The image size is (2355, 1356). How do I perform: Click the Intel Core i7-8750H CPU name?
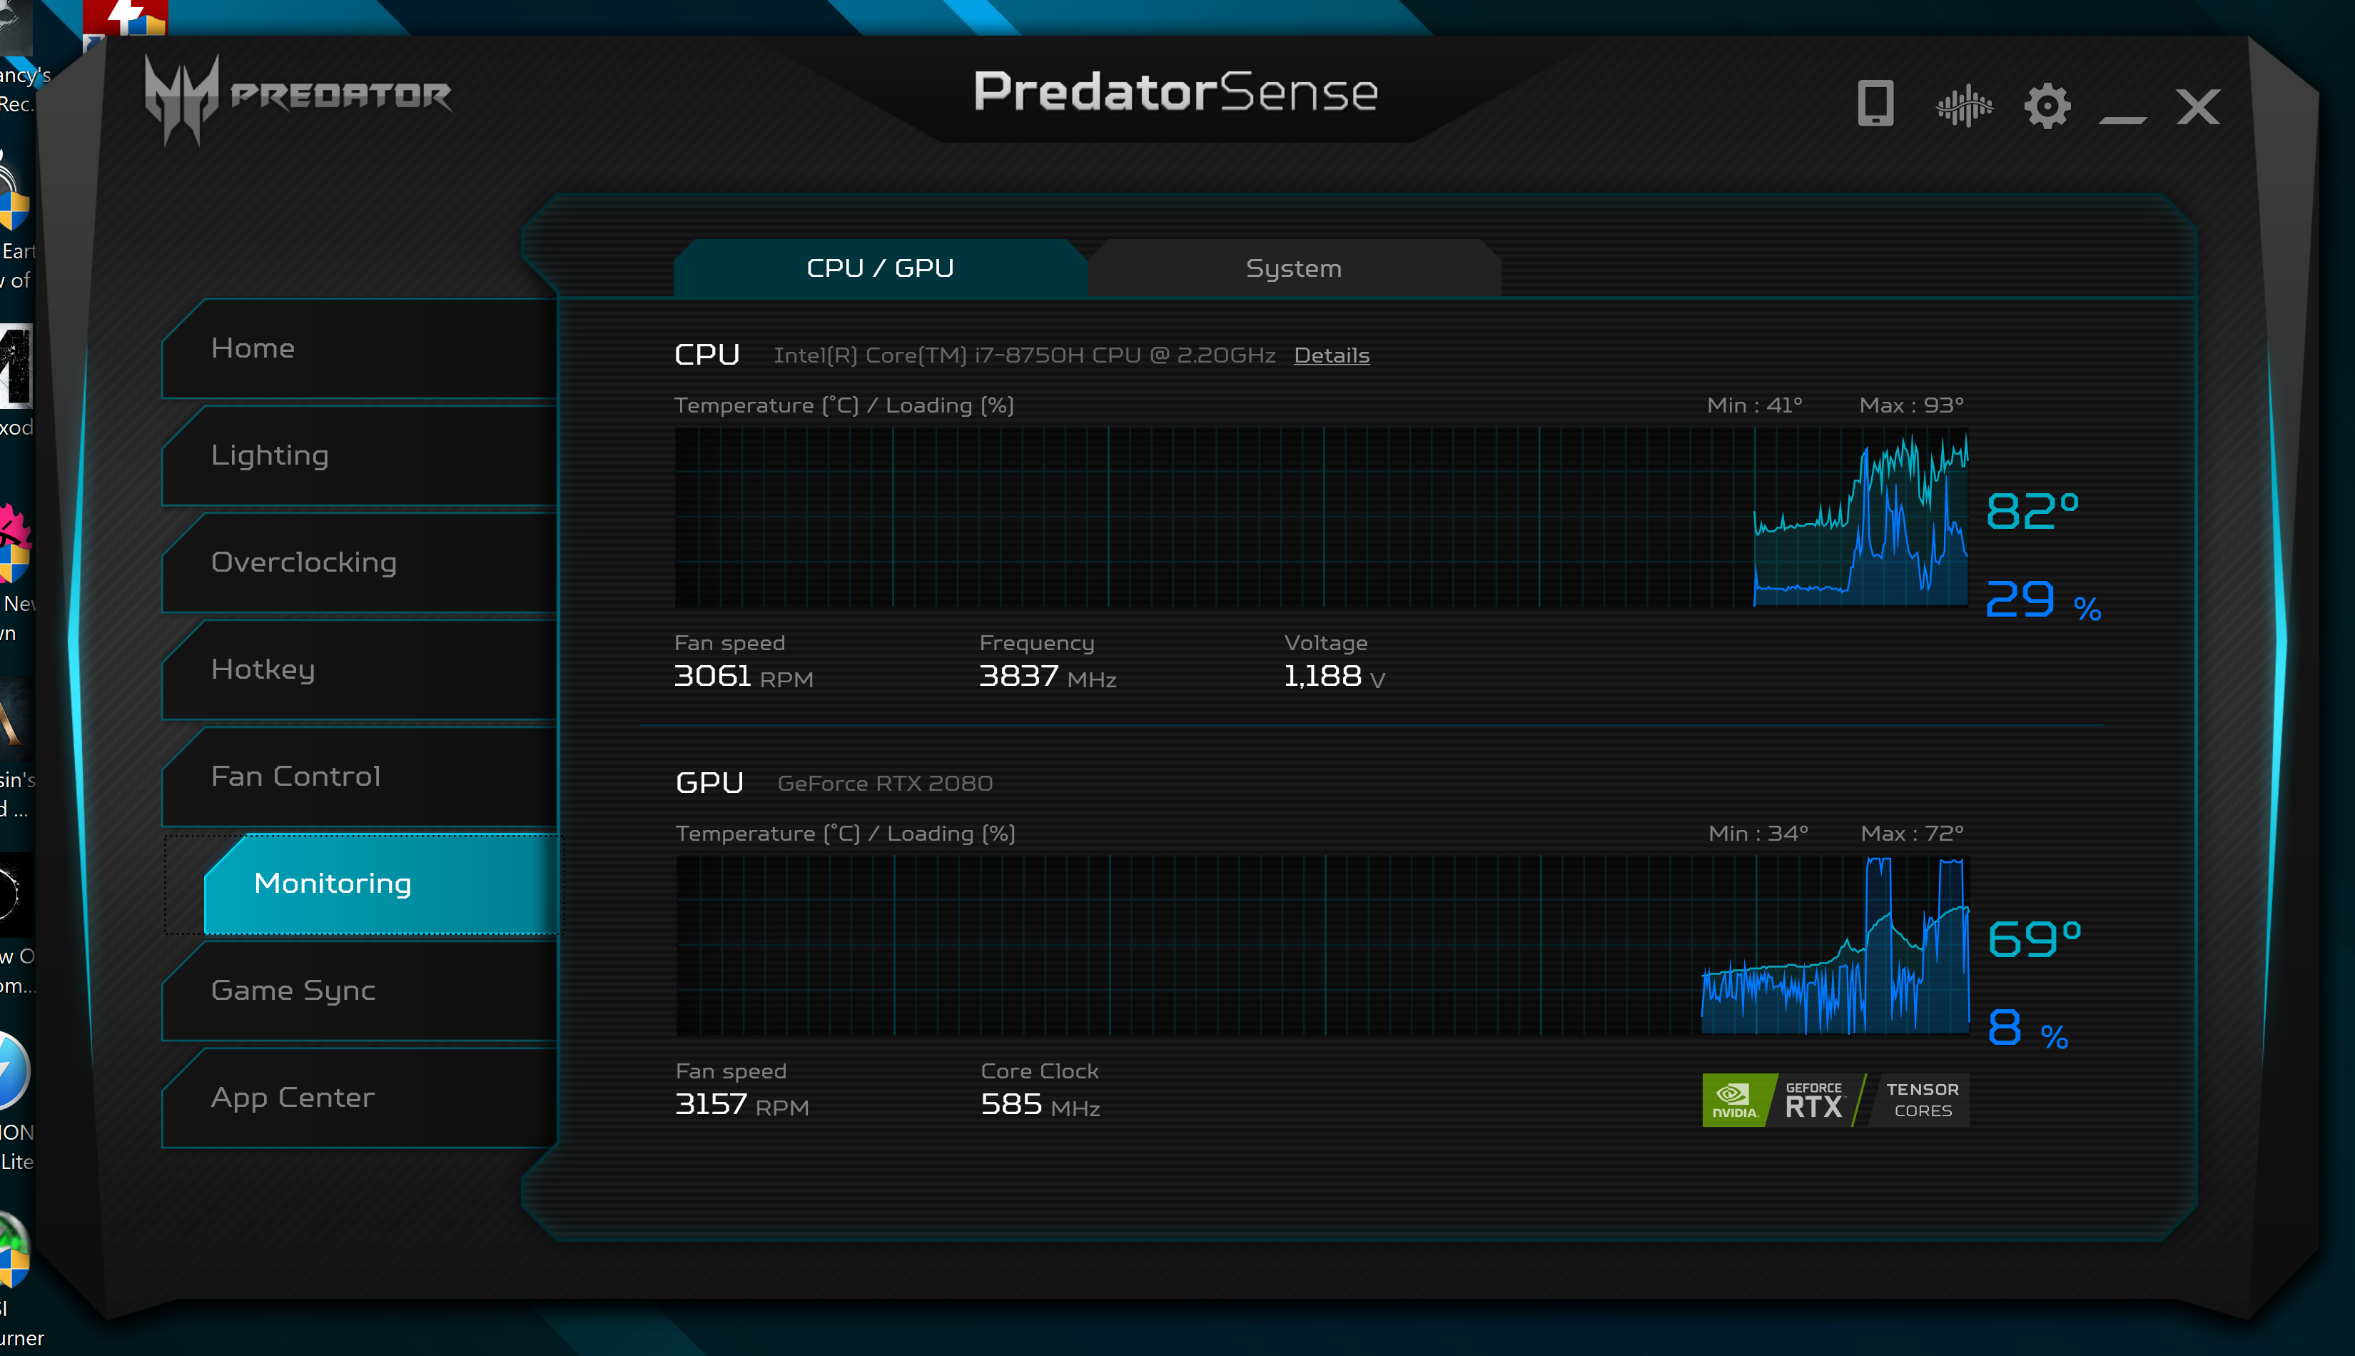tap(1024, 355)
